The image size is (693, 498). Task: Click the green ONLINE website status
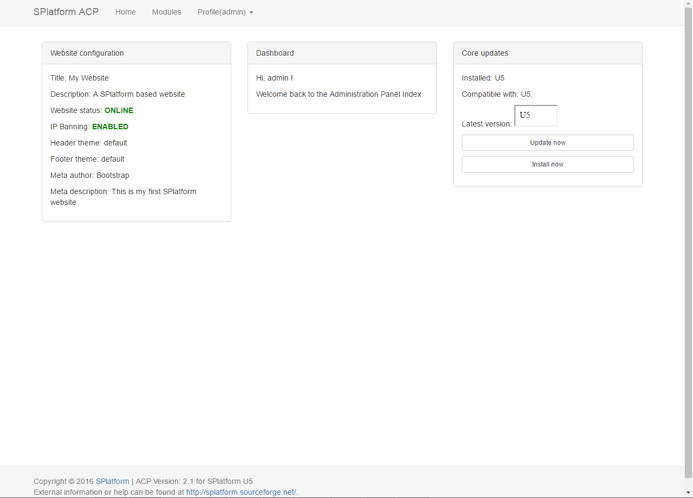[119, 110]
